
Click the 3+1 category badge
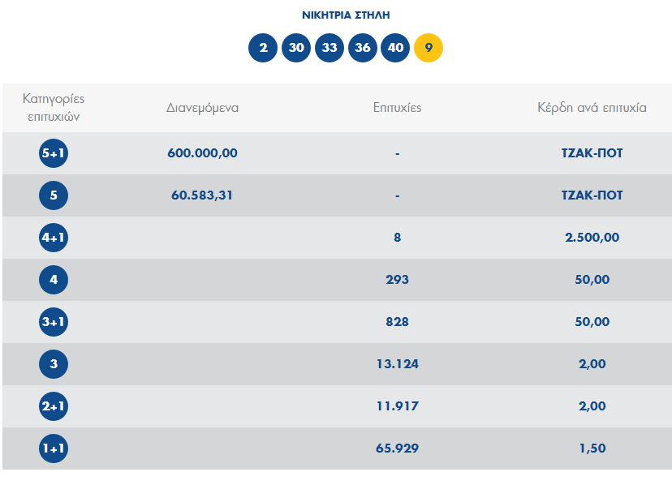coord(54,322)
